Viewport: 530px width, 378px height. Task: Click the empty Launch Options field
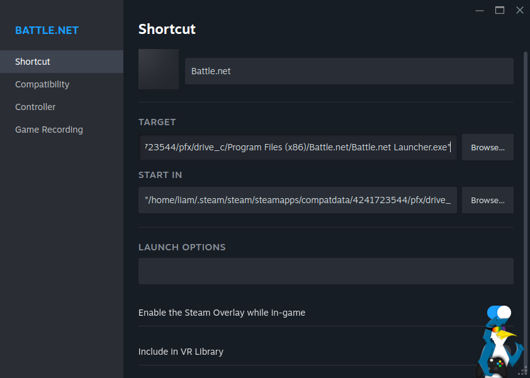point(325,271)
